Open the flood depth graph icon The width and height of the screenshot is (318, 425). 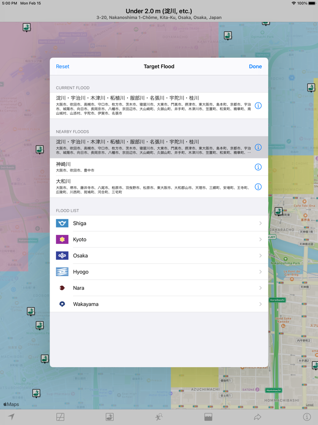pyautogui.click(x=60, y=417)
